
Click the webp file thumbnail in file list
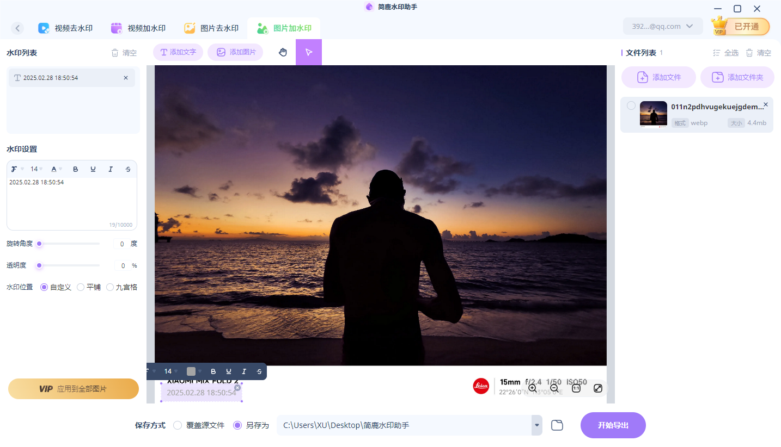click(x=653, y=114)
